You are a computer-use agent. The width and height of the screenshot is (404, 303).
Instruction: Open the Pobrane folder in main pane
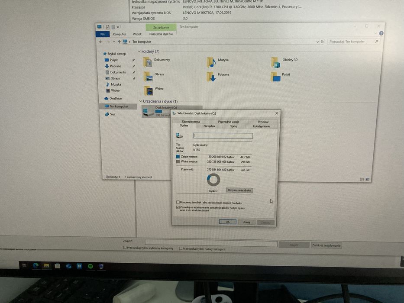tap(211, 77)
